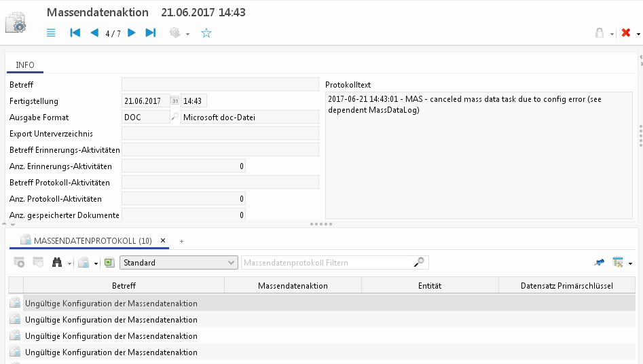
Task: Close the MASSENDATENPROTOKOLL tab
Action: 163,240
